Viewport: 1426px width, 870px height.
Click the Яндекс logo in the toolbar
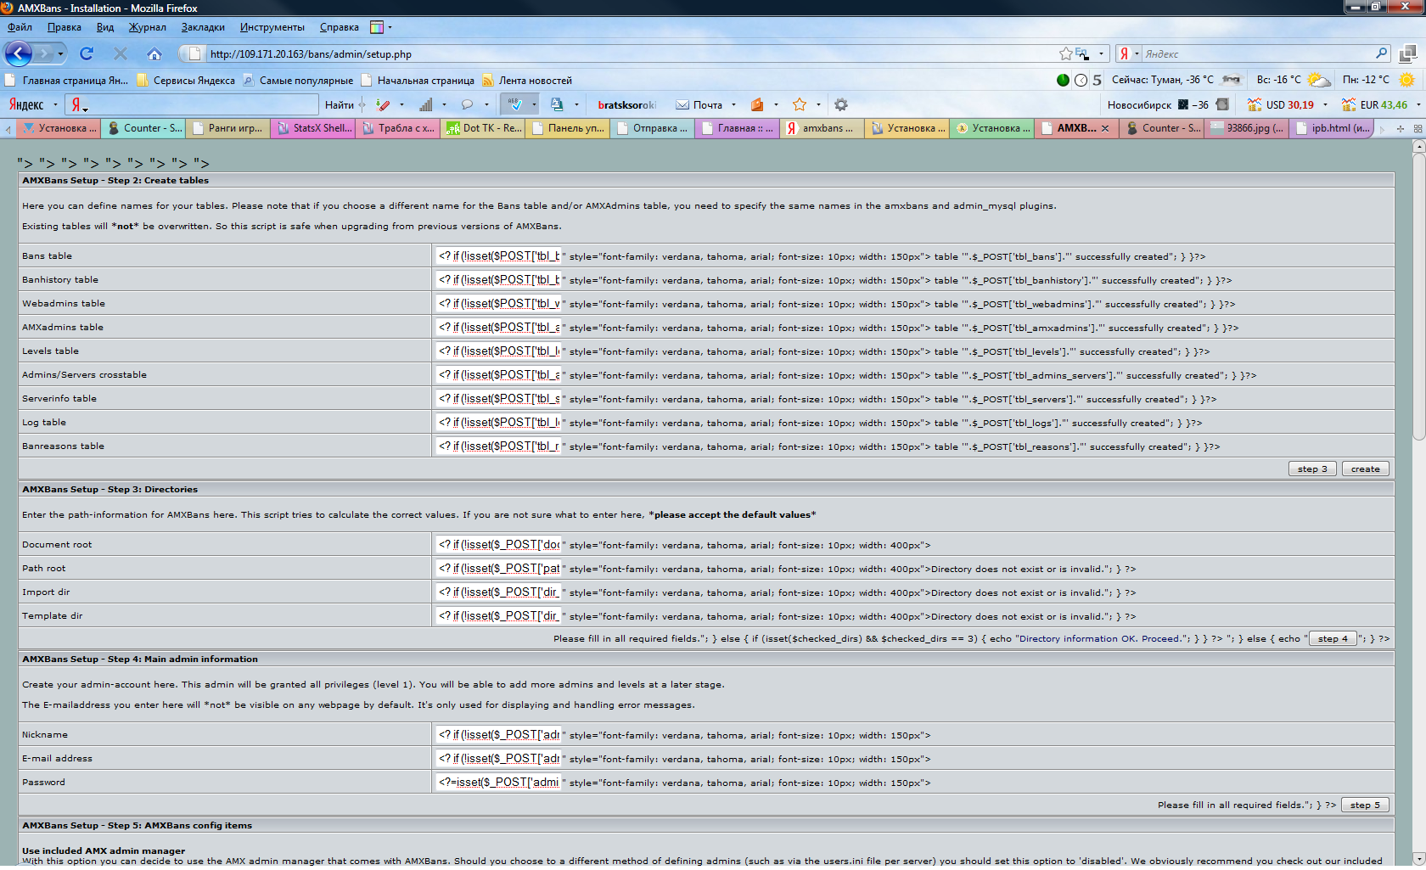pyautogui.click(x=25, y=104)
